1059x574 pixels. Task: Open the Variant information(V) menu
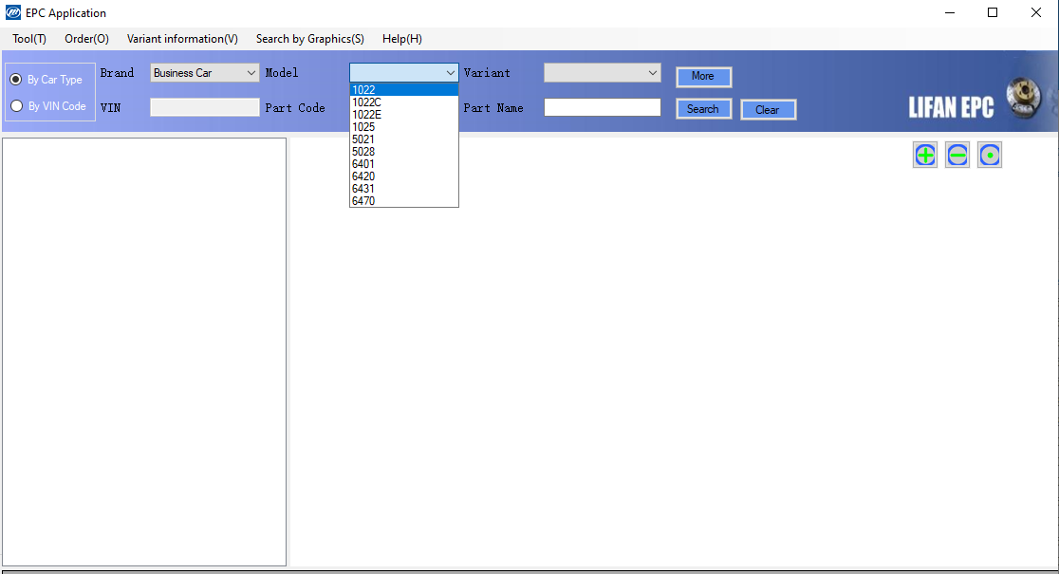click(x=182, y=39)
